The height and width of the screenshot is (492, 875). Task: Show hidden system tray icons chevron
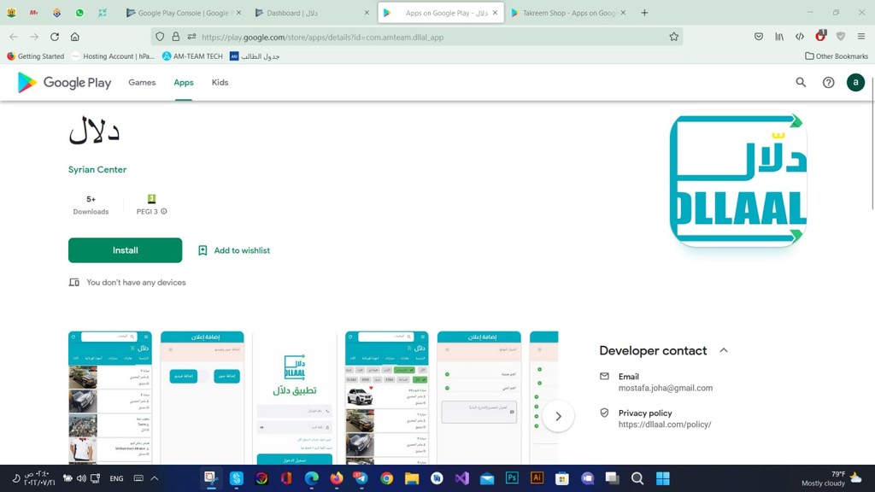(155, 478)
